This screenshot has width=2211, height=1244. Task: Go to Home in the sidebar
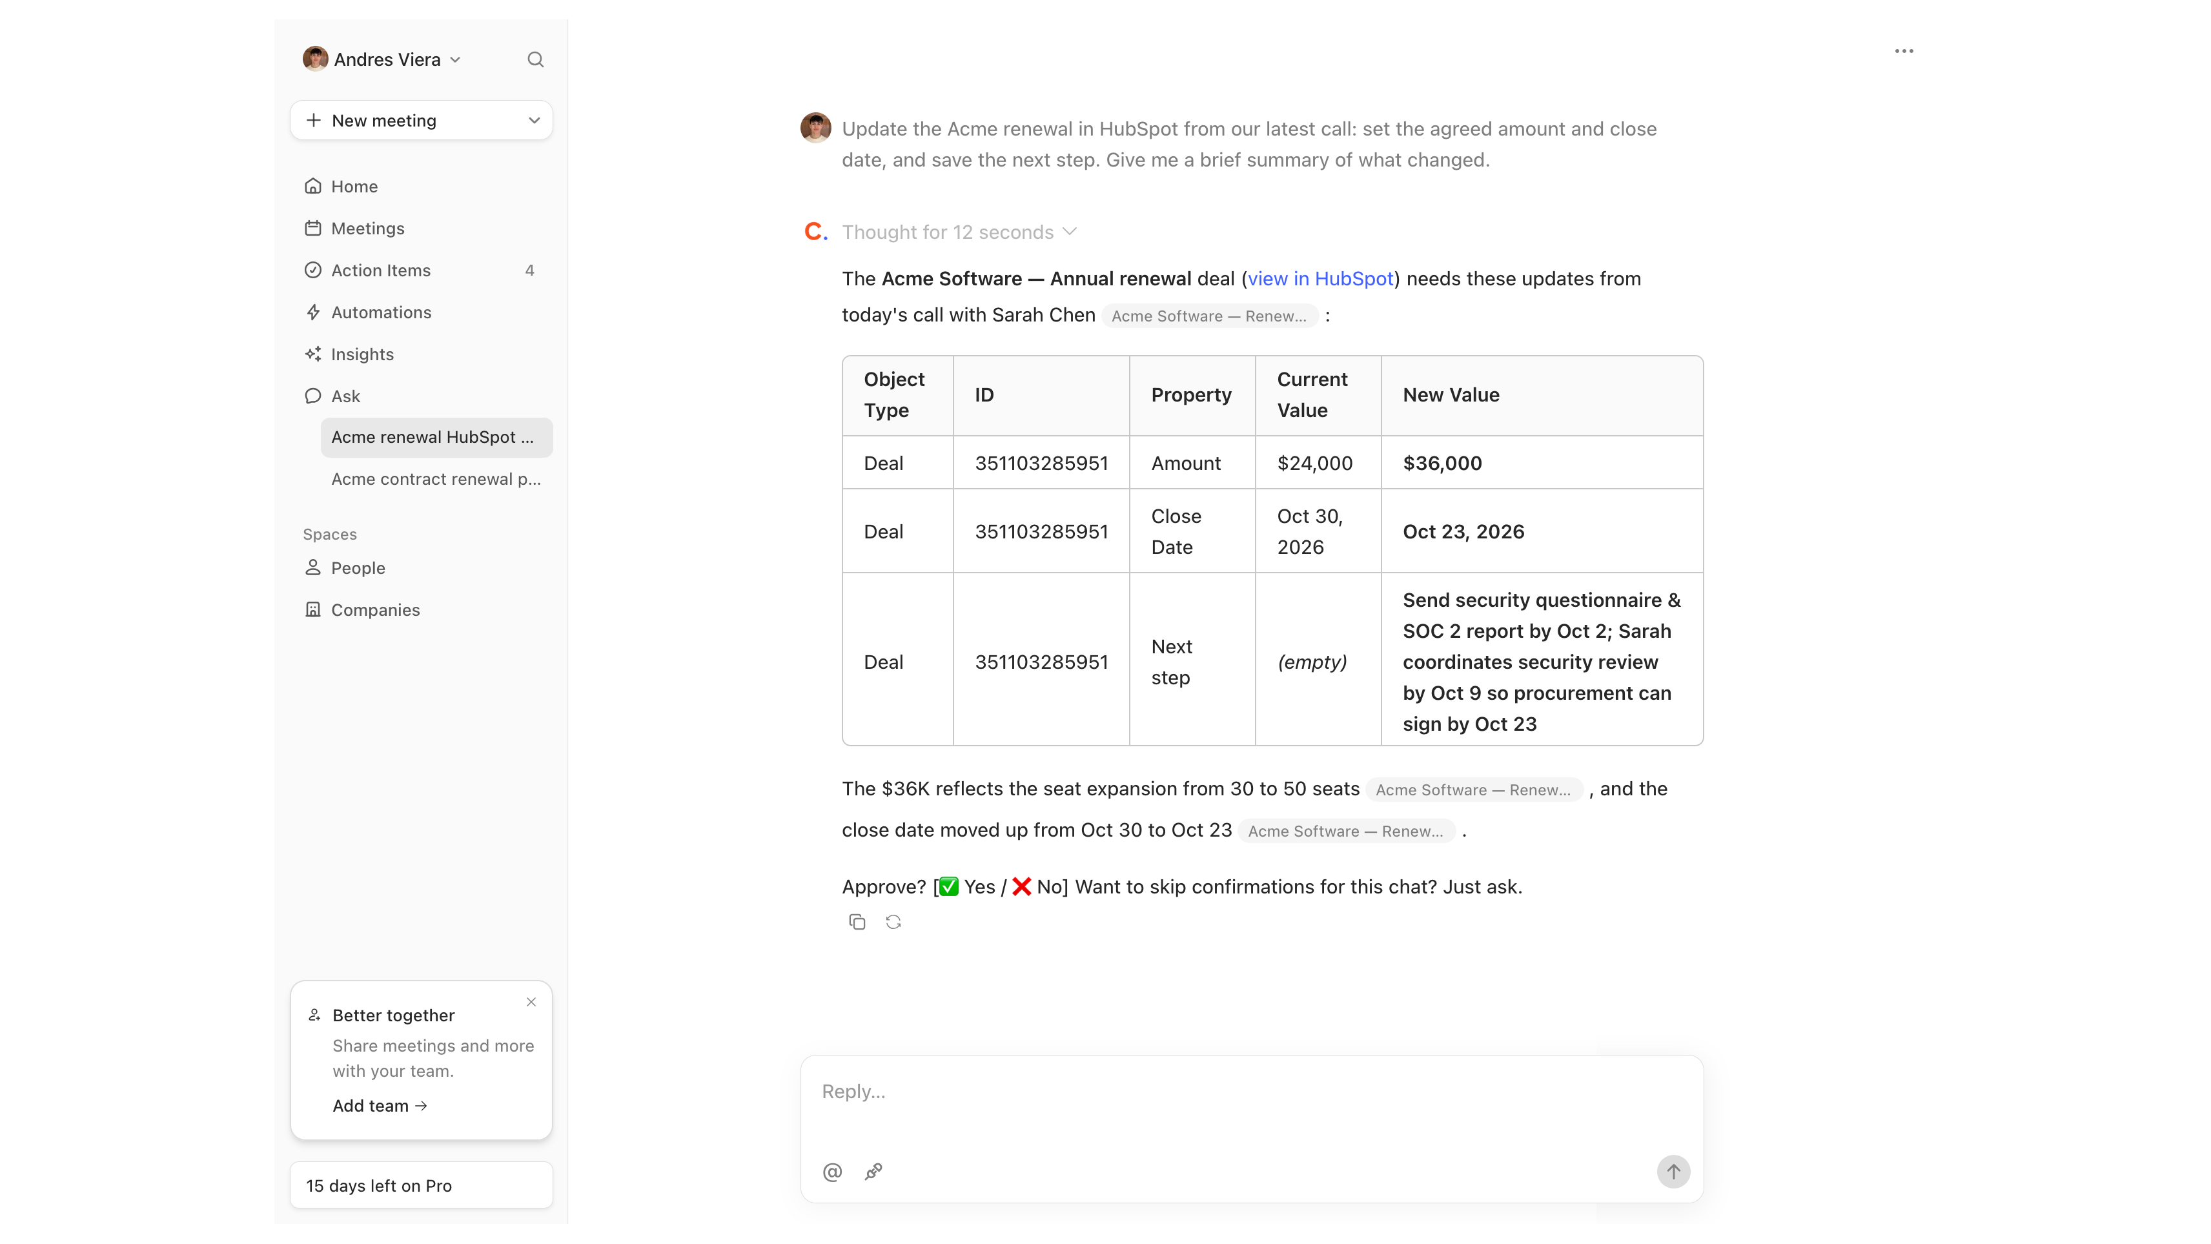pyautogui.click(x=420, y=187)
